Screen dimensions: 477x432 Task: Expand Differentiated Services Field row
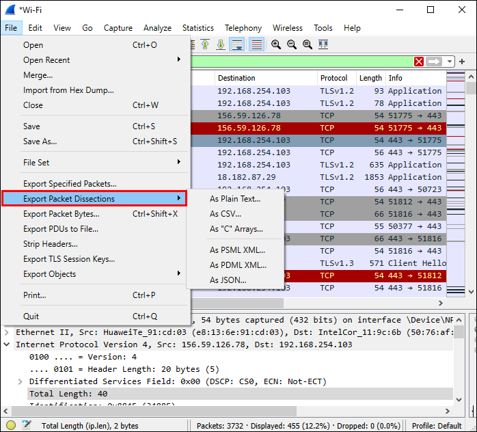(21, 381)
